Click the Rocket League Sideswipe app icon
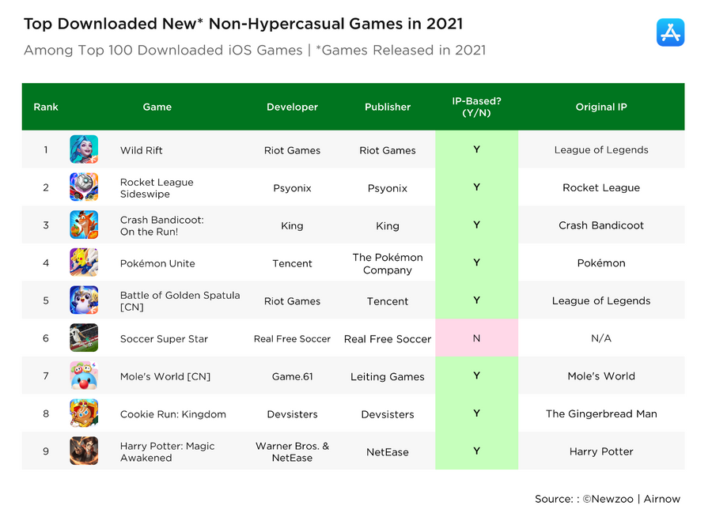 pos(84,187)
